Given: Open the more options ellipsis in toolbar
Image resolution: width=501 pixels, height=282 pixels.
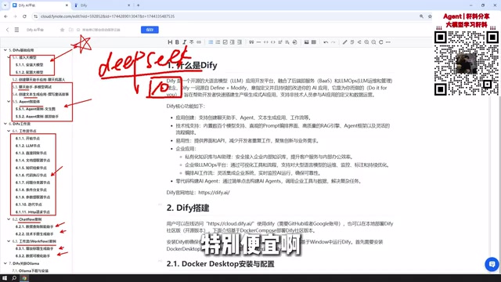Looking at the screenshot, I should coord(388,42).
